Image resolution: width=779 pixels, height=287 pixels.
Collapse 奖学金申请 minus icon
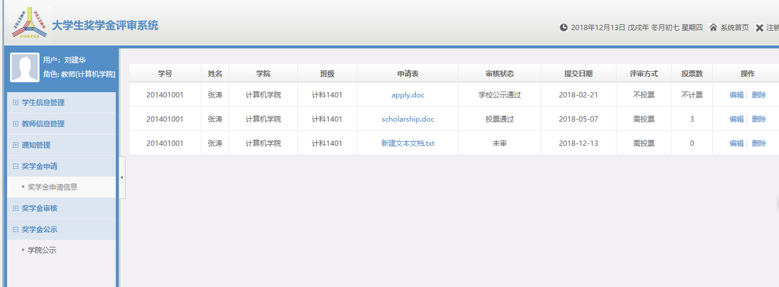pos(15,167)
